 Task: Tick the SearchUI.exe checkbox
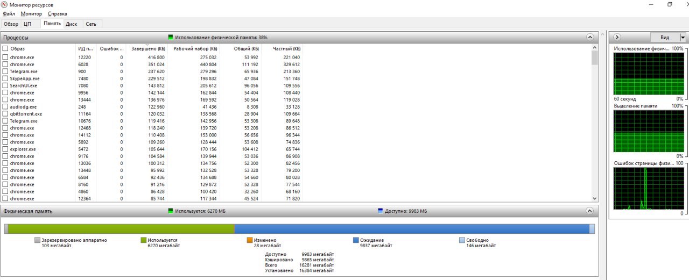[x=5, y=85]
